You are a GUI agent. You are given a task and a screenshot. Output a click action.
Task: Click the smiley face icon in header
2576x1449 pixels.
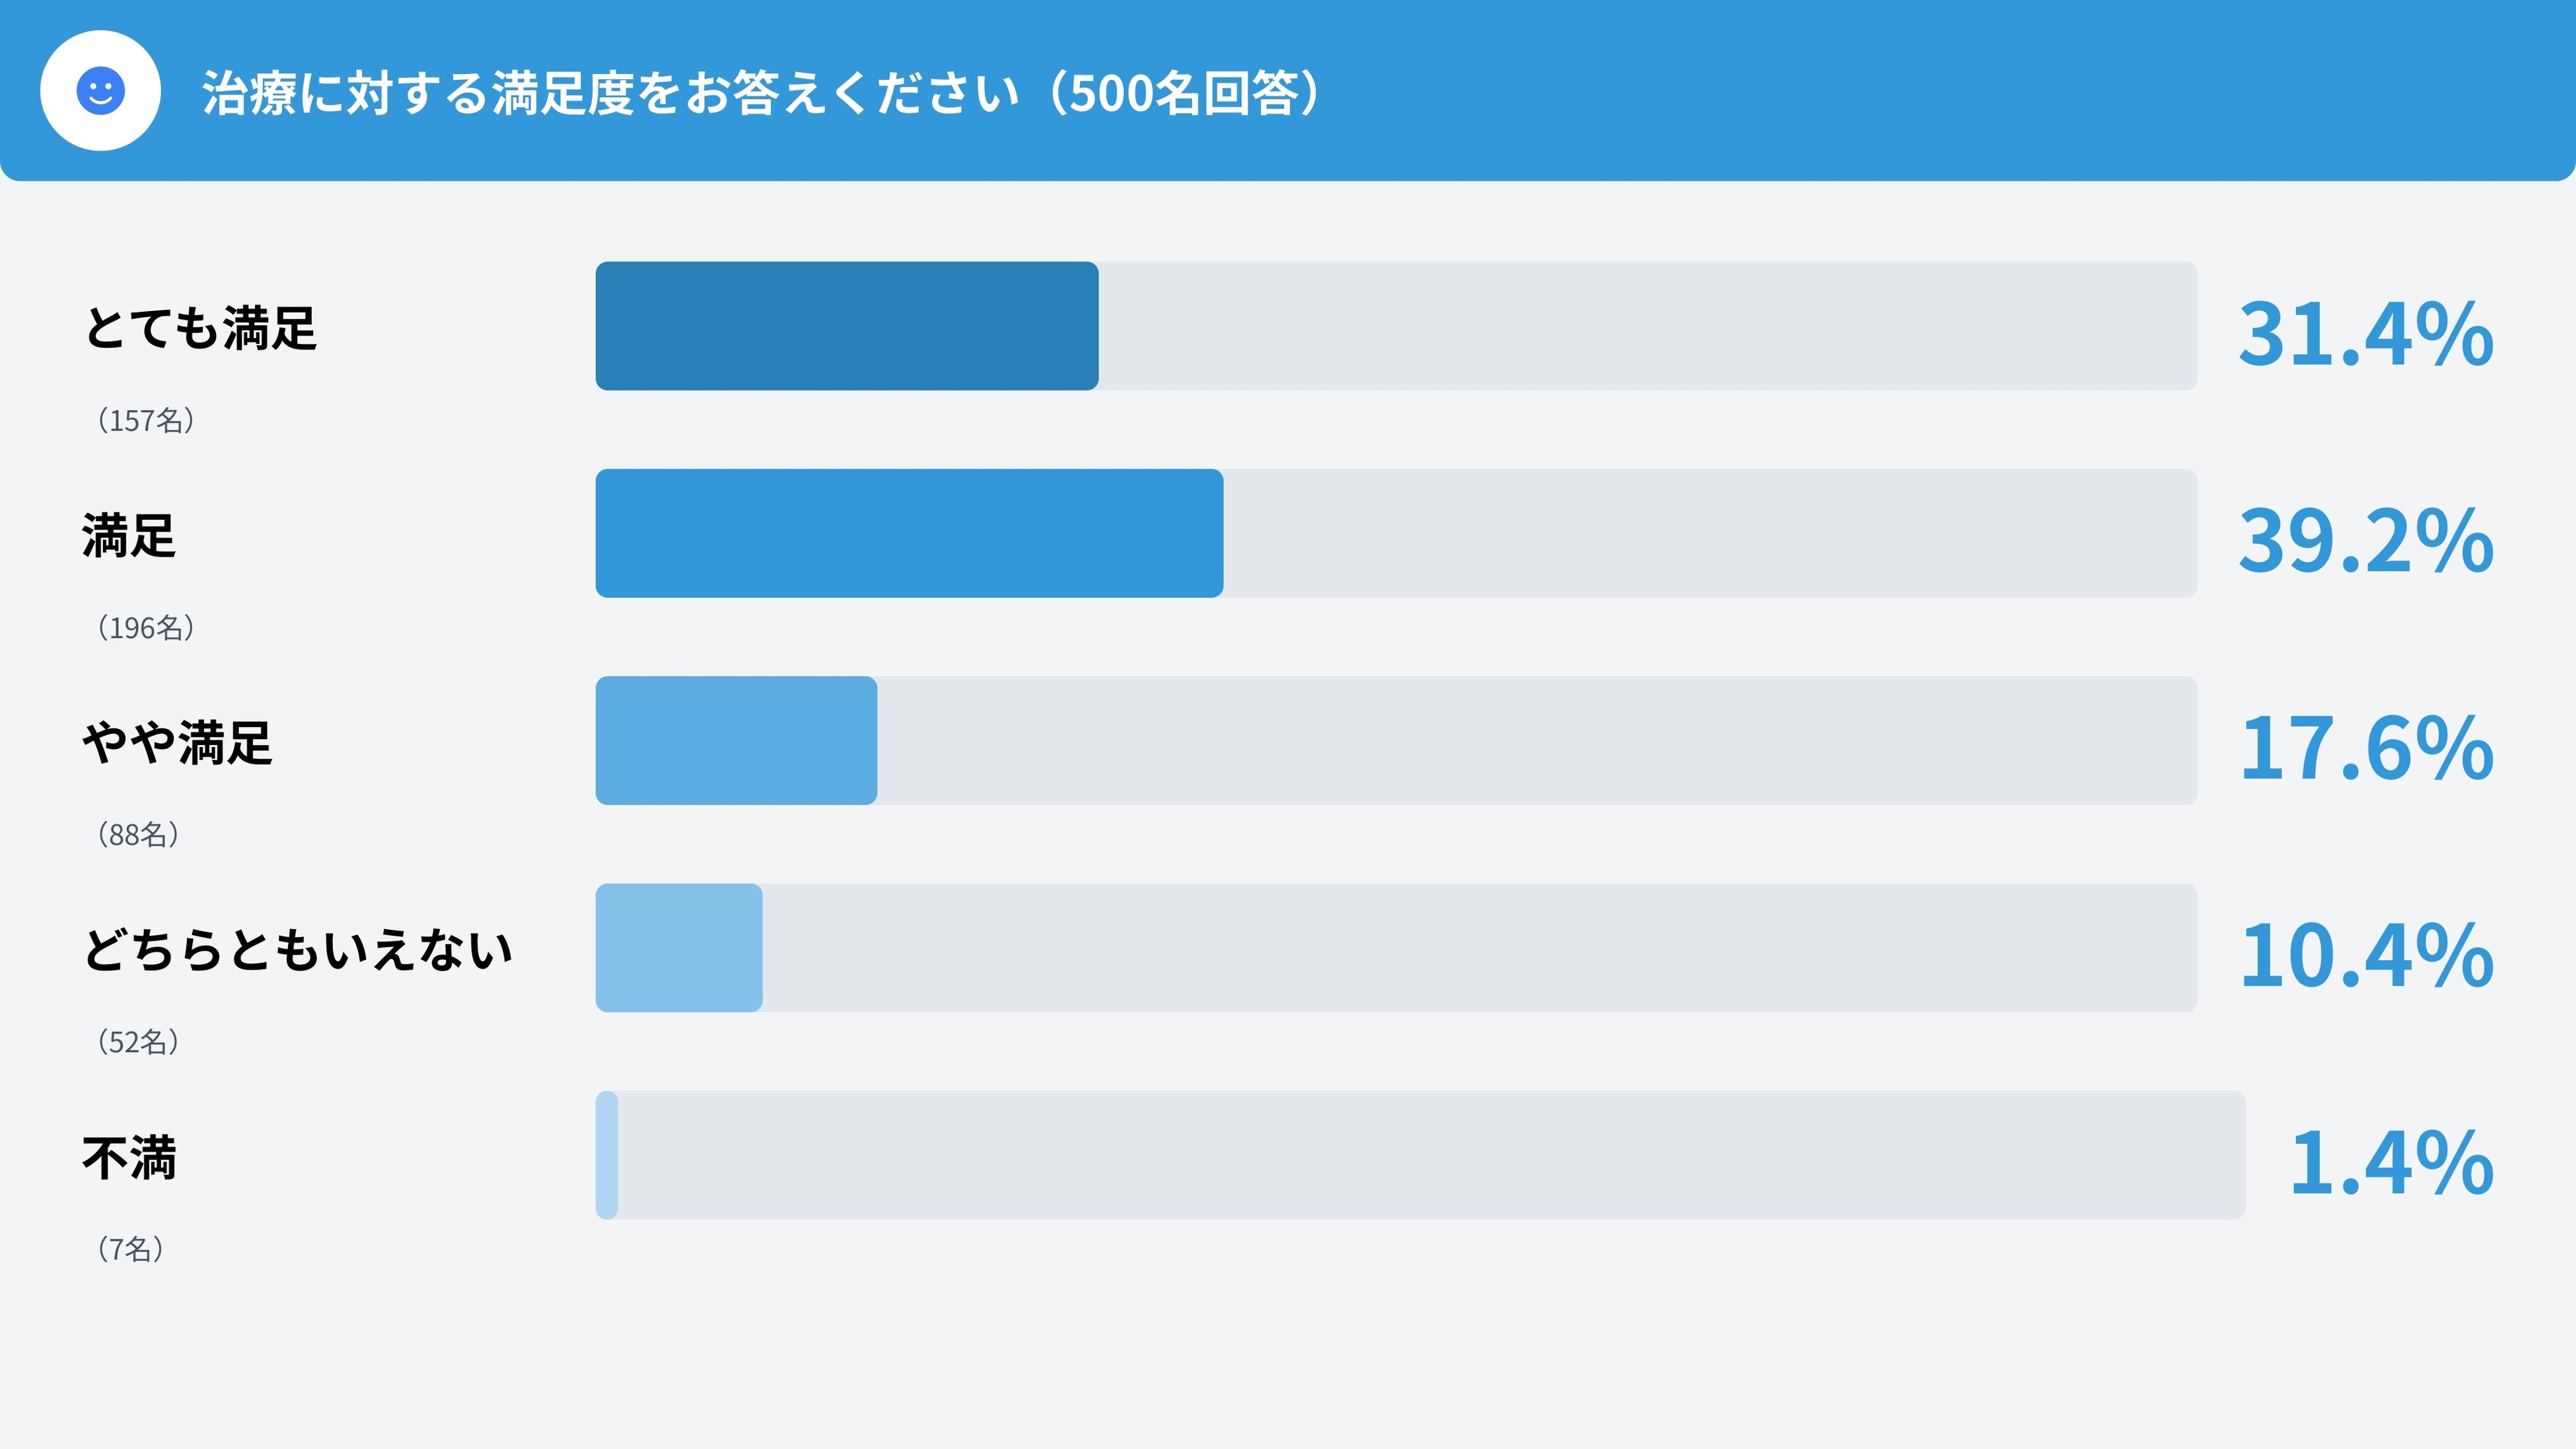pyautogui.click(x=100, y=91)
